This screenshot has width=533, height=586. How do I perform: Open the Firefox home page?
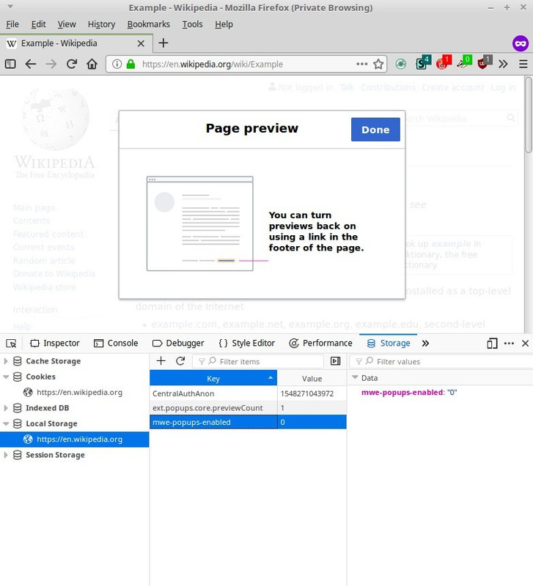tap(92, 64)
